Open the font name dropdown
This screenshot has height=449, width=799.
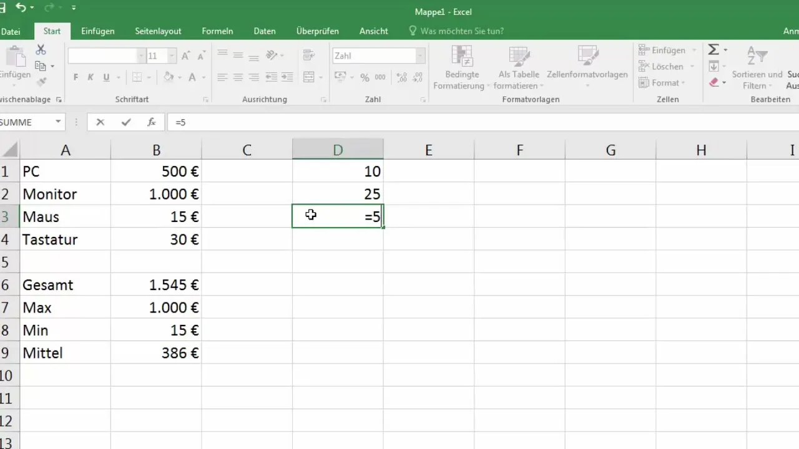pos(141,56)
